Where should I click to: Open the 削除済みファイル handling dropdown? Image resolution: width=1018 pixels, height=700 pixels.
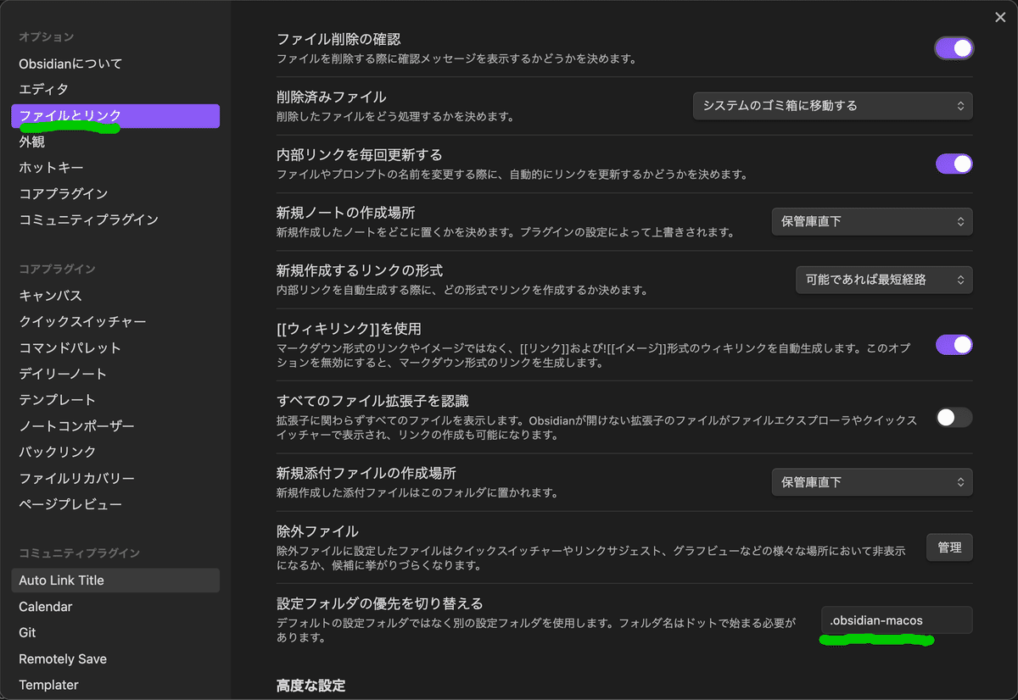(x=832, y=106)
